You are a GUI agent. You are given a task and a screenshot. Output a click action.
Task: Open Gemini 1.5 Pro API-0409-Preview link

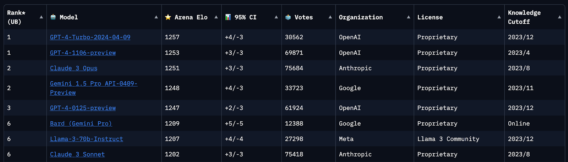[94, 88]
